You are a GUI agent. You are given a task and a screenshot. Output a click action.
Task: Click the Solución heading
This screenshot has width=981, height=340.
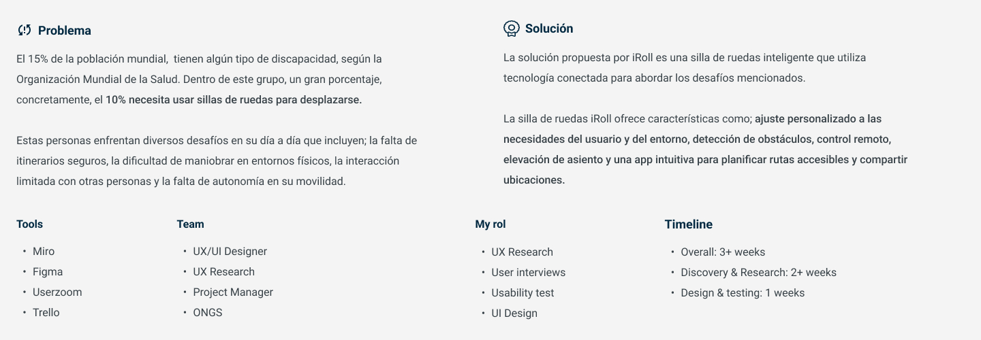(x=548, y=29)
